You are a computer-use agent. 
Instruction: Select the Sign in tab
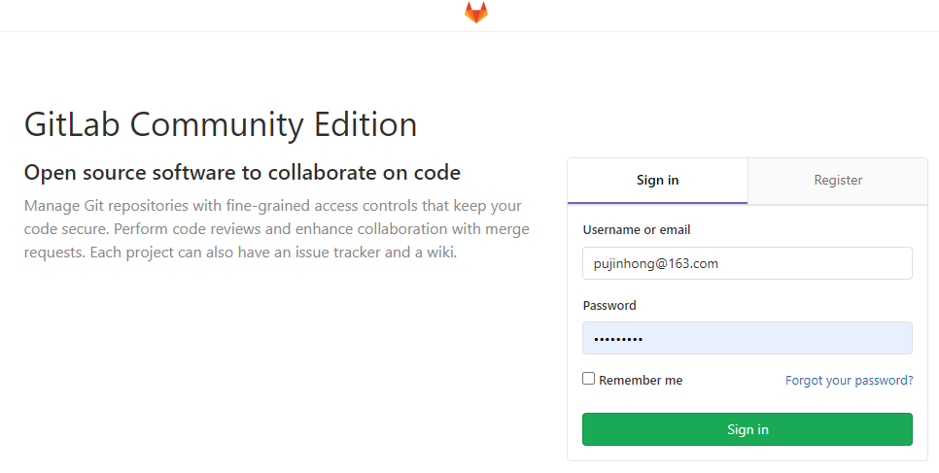pyautogui.click(x=657, y=181)
